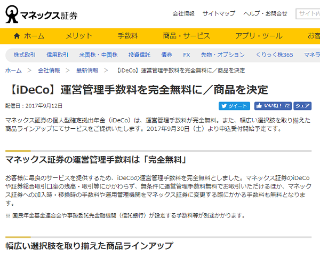This screenshot has width=320, height=257.
Task: Click the date text 配信日：2017年9月12日
Action: (x=34, y=106)
